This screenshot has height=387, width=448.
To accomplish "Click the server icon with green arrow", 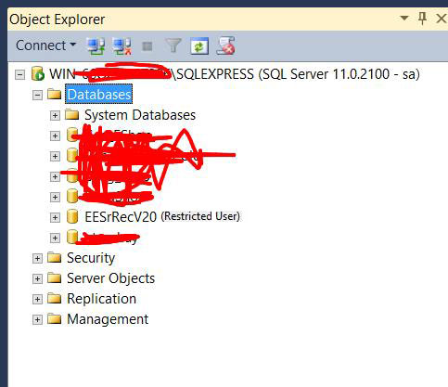I will coord(38,74).
